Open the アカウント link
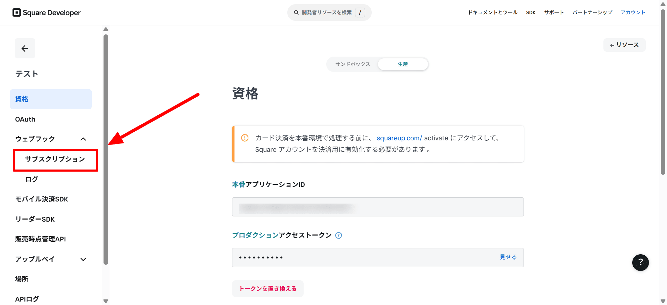Screen dimensions: 667x305 click(x=633, y=13)
